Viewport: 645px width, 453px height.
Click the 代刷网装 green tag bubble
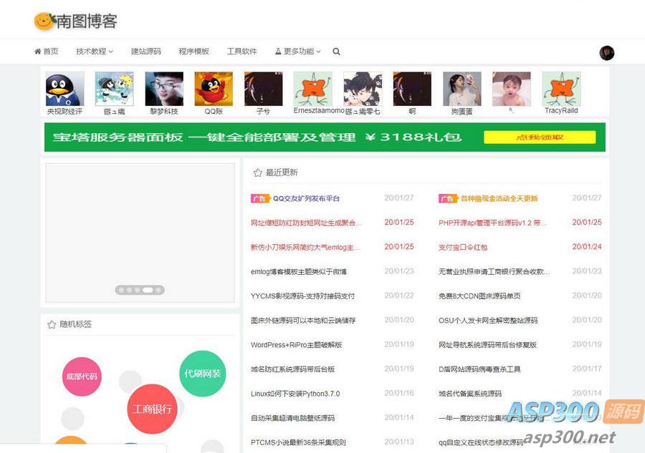(x=202, y=374)
